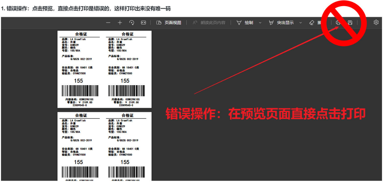The image size is (383, 182).
Task: Expand the dropdown arrow next to 突出显示
Action: (x=300, y=23)
